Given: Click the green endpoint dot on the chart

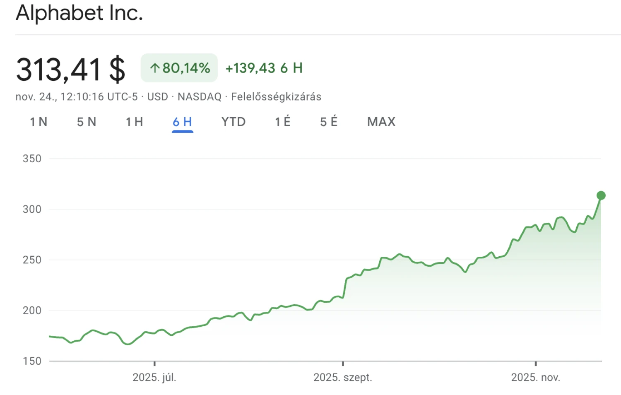Looking at the screenshot, I should (601, 195).
